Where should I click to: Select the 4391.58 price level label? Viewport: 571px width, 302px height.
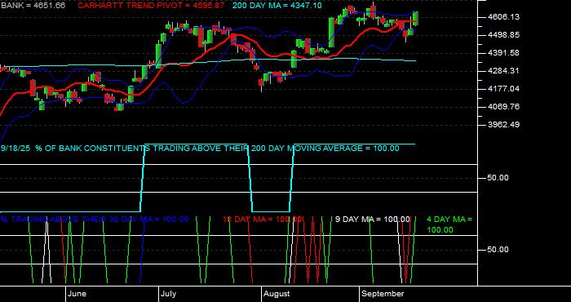(503, 53)
